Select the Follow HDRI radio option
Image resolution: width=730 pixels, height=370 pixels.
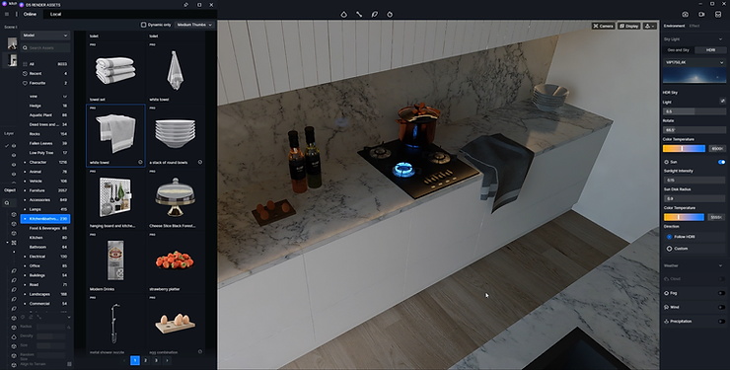pyautogui.click(x=670, y=237)
